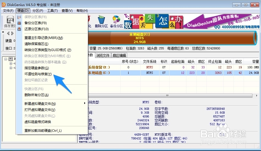Click the next disk arrow icon
The width and height of the screenshot is (261, 151).
click(12, 33)
